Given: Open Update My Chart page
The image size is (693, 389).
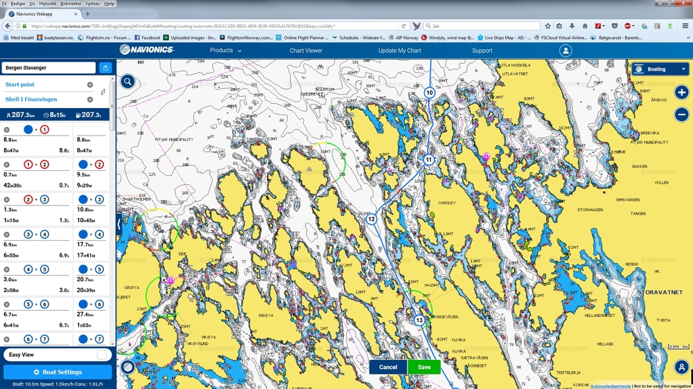Looking at the screenshot, I should click(x=400, y=51).
